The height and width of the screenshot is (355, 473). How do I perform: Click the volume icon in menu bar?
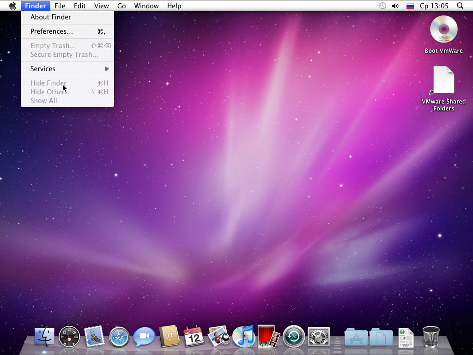[395, 6]
